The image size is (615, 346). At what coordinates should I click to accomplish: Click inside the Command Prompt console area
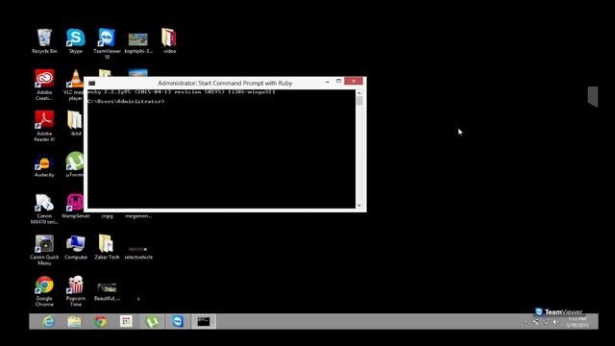click(221, 149)
